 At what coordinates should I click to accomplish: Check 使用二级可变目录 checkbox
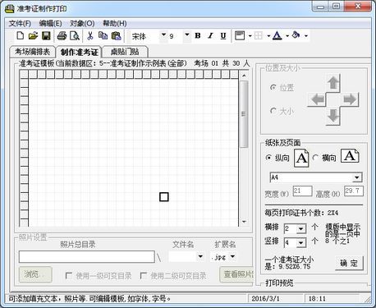pos(144,275)
